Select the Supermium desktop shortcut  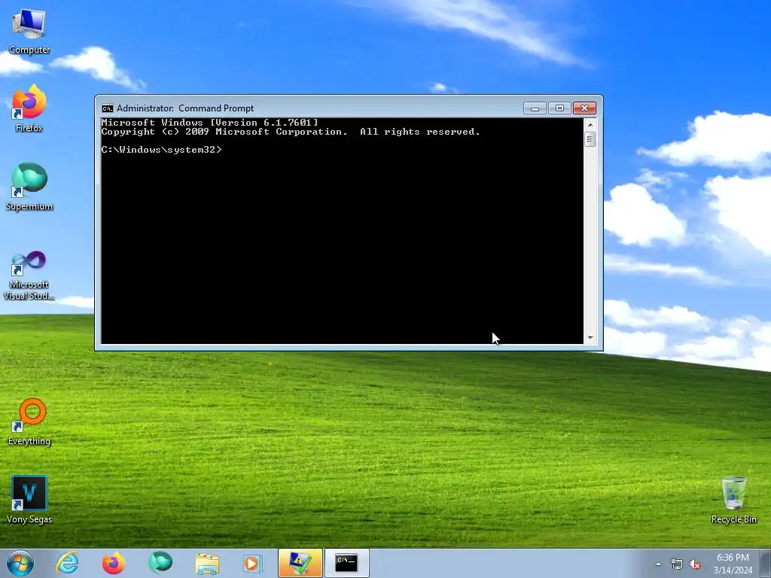click(x=29, y=187)
